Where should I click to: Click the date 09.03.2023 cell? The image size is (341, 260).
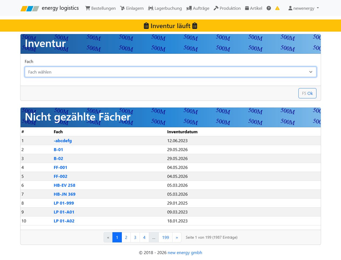(x=177, y=212)
